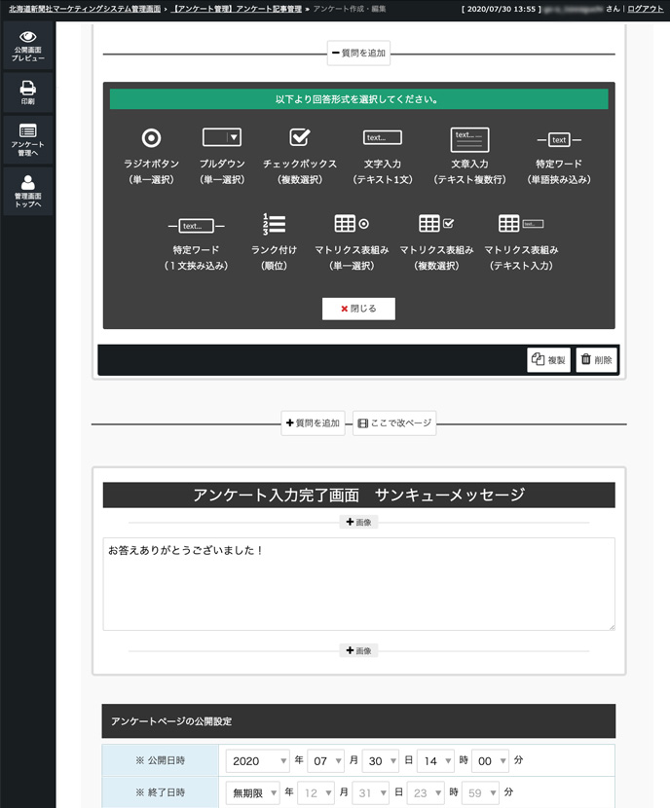Open admin top page from sidebar
Image resolution: width=670 pixels, height=808 pixels.
click(x=28, y=191)
